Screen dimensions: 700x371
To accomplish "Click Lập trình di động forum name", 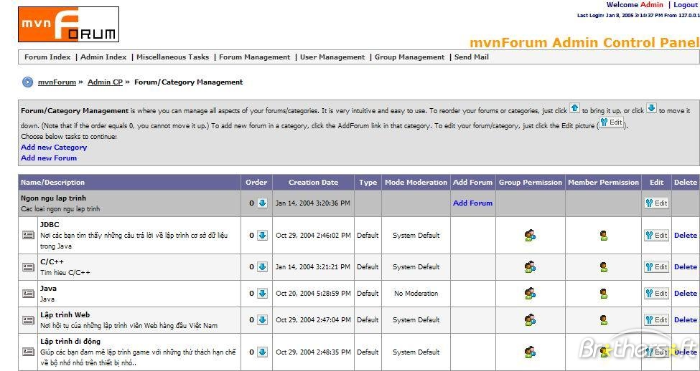I will (70, 341).
